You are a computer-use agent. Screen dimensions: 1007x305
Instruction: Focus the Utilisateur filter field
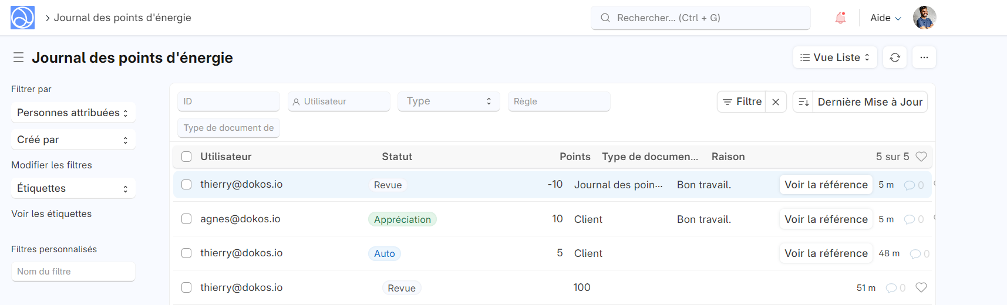point(339,101)
